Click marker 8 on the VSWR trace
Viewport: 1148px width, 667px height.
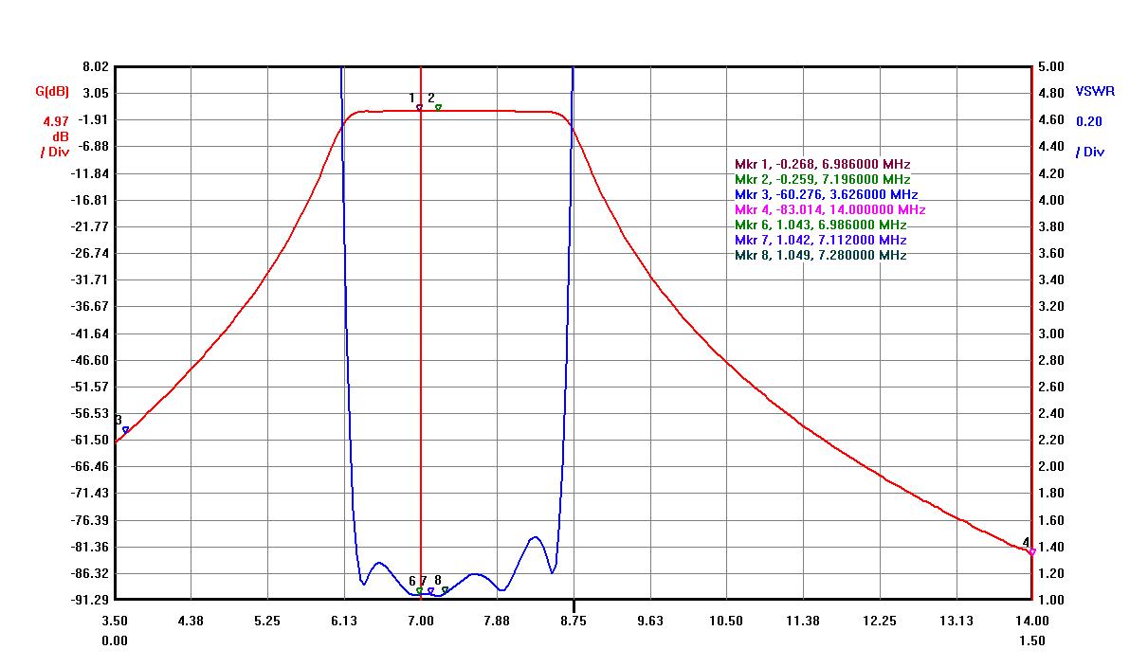(x=445, y=589)
